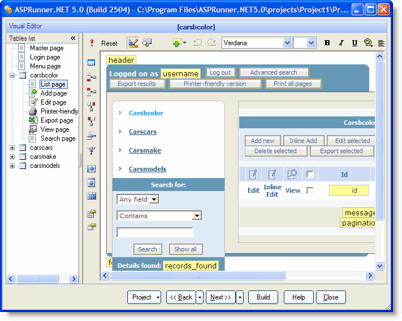Viewport: 402px width, 321px height.
Task: Open the Back button dropdown arrow
Action: (200, 297)
